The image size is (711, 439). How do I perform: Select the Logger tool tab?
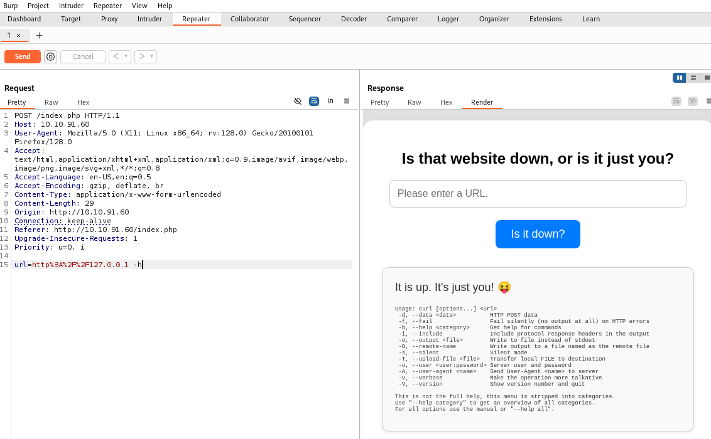coord(448,19)
